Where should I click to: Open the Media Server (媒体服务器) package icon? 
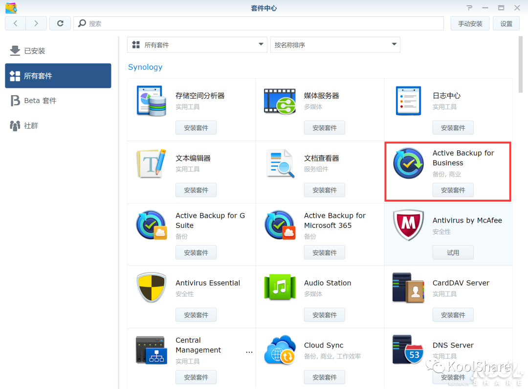coord(280,101)
